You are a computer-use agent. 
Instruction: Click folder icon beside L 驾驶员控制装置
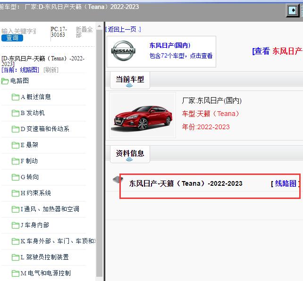(16, 257)
